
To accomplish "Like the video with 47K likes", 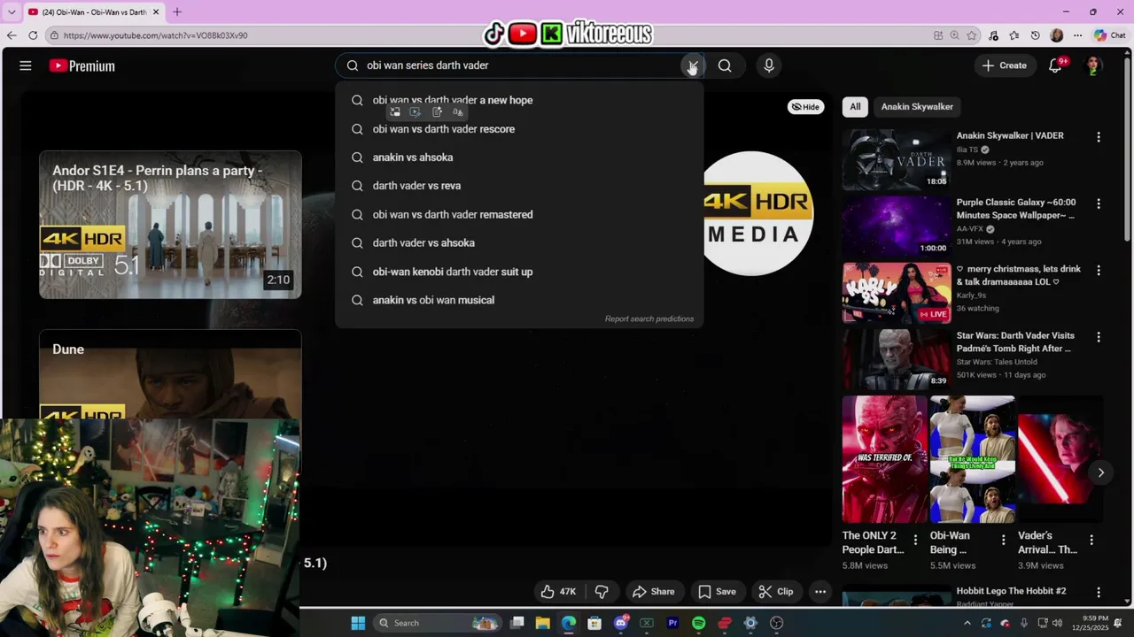I will coord(558,592).
